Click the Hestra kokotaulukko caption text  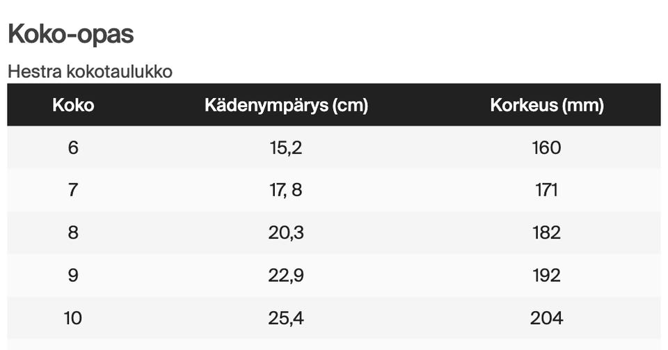(x=90, y=71)
